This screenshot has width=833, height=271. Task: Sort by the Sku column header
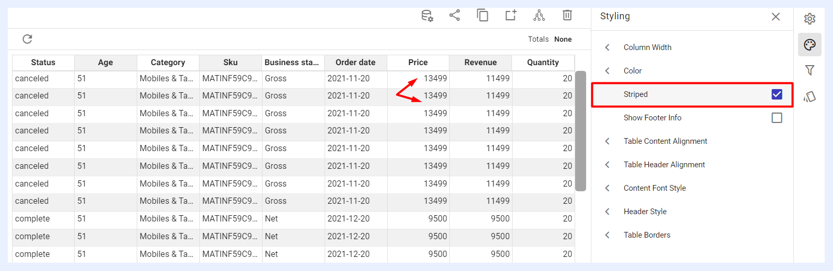point(231,63)
